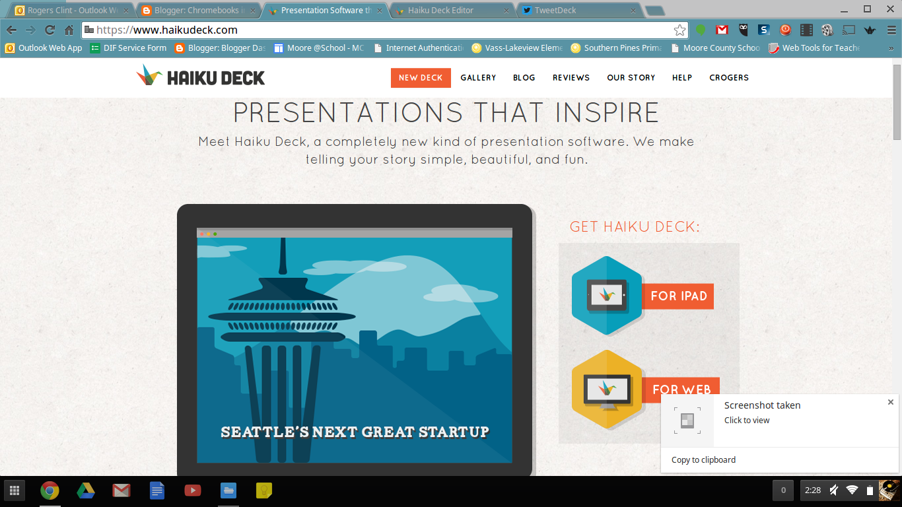Open the REVIEWS menu item
This screenshot has width=902, height=507.
(571, 78)
